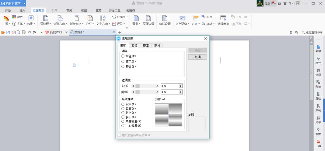Choose 中心辐射(M) shading style
Image resolution: width=325 pixels, height=151 pixels.
pos(123,126)
